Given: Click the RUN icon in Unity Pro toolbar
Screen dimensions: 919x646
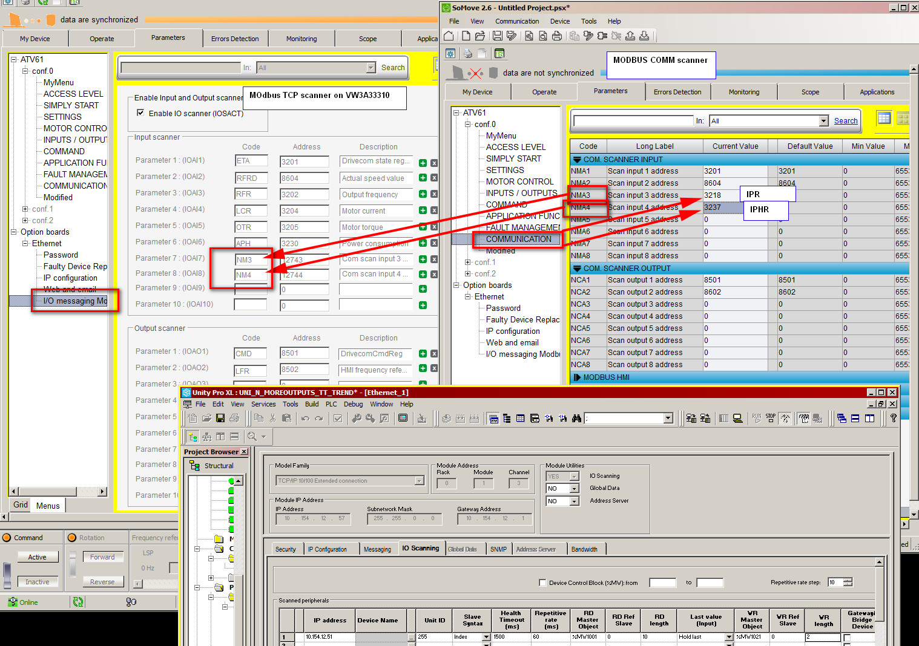Looking at the screenshot, I should tap(757, 417).
